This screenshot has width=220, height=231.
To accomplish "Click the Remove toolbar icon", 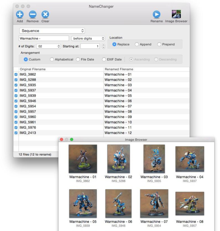I will pos(32,15).
